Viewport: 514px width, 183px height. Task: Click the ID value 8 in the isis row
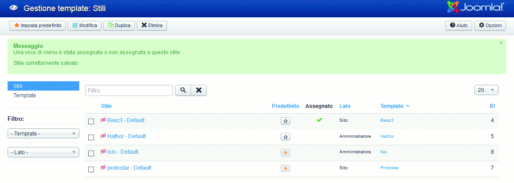[x=492, y=152]
